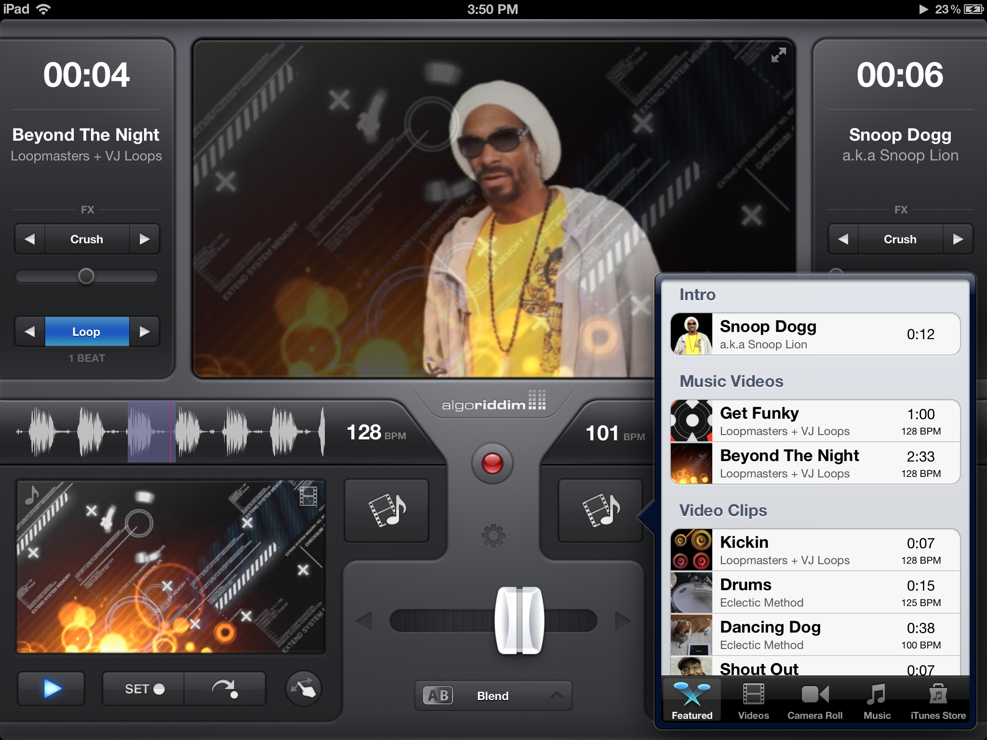
Task: Select previous FX on left deck
Action: 30,239
